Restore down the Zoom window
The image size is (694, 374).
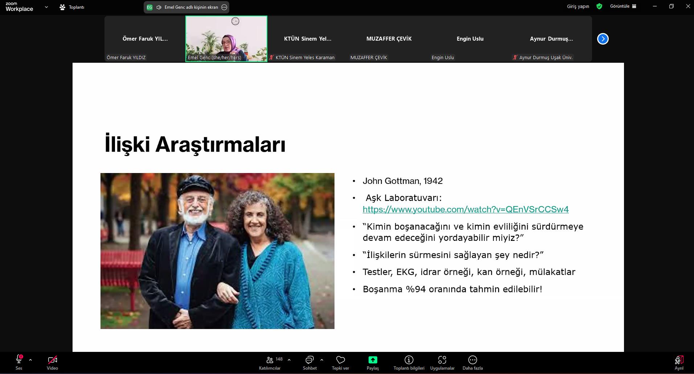pyautogui.click(x=672, y=7)
